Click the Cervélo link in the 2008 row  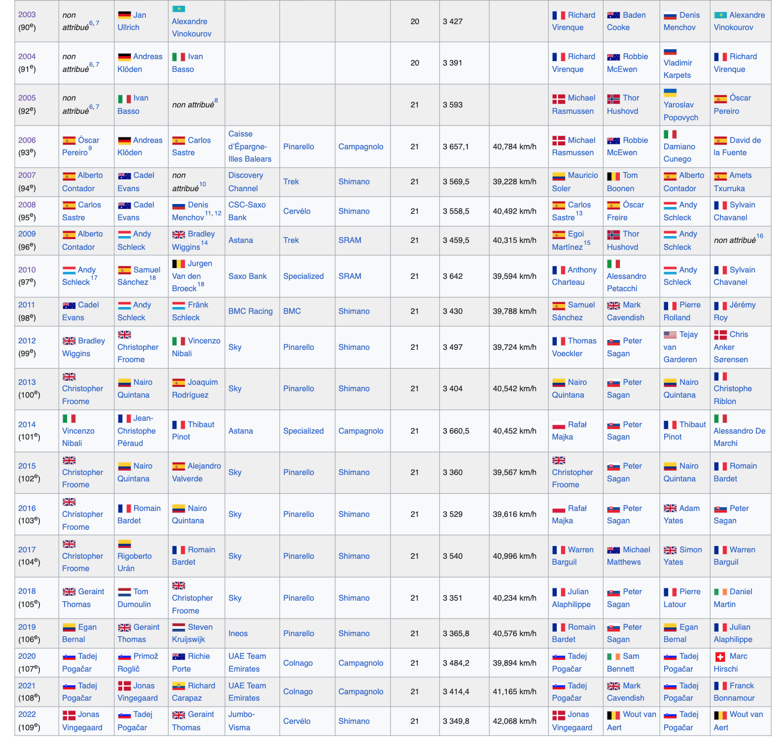pos(296,211)
